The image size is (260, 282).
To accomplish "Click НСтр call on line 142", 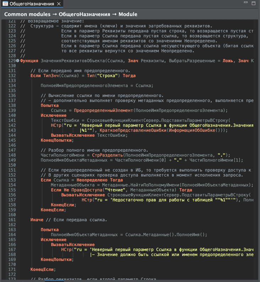I will pos(56,125).
